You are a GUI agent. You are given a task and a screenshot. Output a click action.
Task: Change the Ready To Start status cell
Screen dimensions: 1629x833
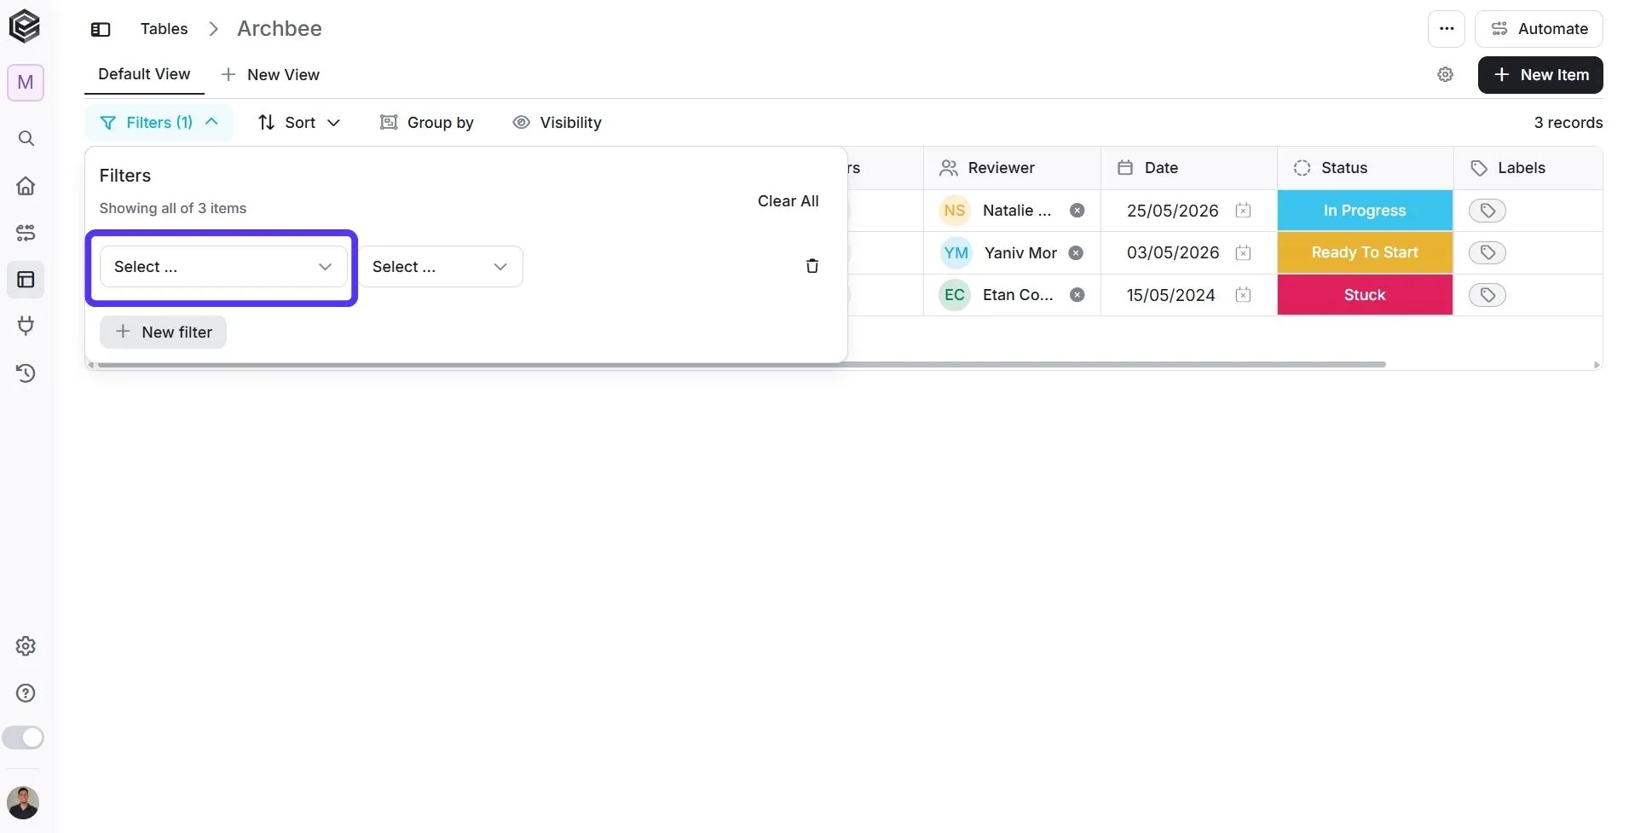1365,252
